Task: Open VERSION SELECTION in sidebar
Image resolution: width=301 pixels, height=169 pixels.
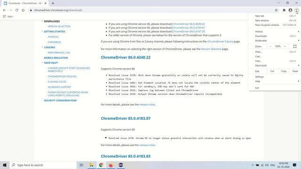Action: 59,26
